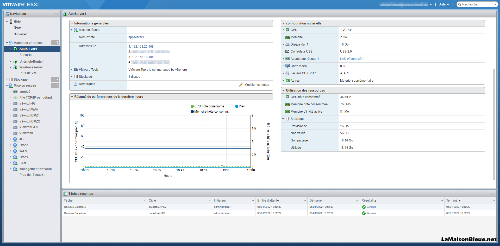Click the Adaptateur réseau 1 icon
The width and height of the screenshot is (500, 246).
tap(287, 59)
